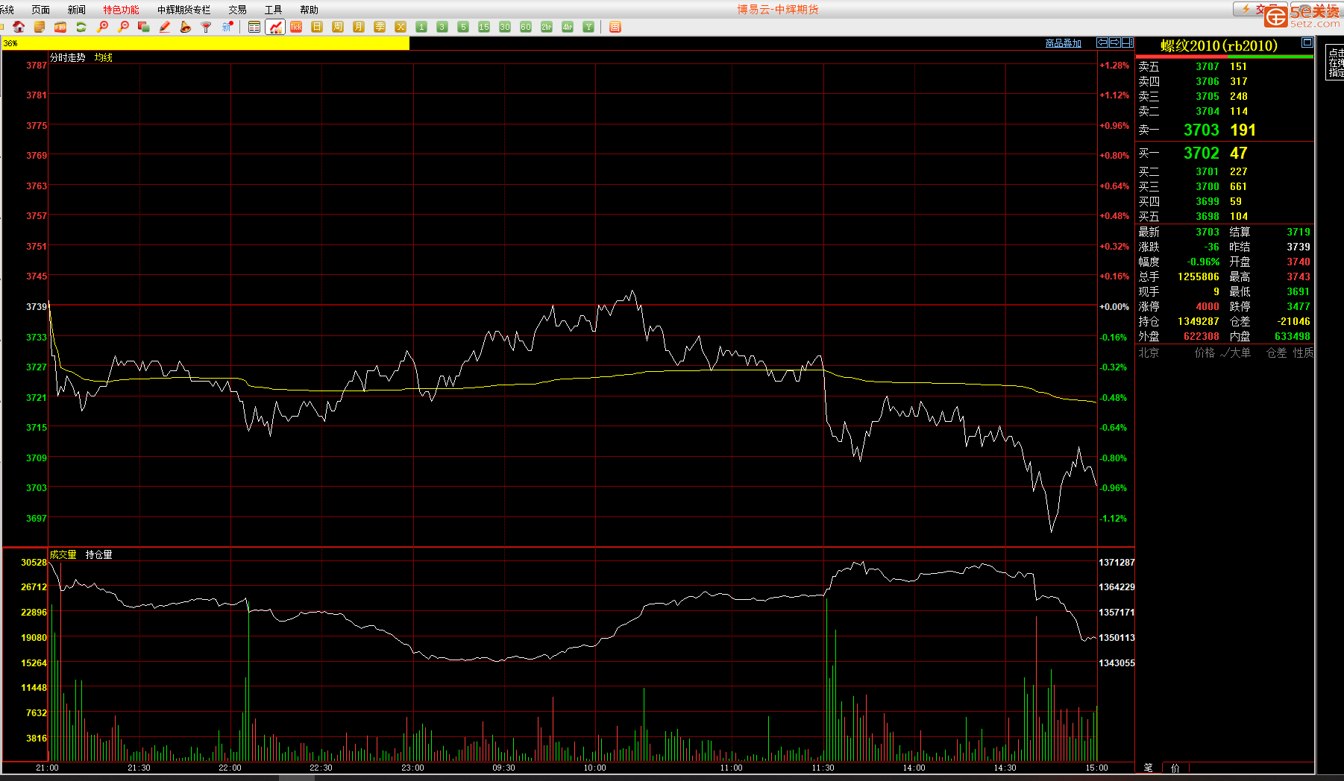Screen dimensions: 1344x781
Task: Select Tick chart period
Action: (296, 27)
